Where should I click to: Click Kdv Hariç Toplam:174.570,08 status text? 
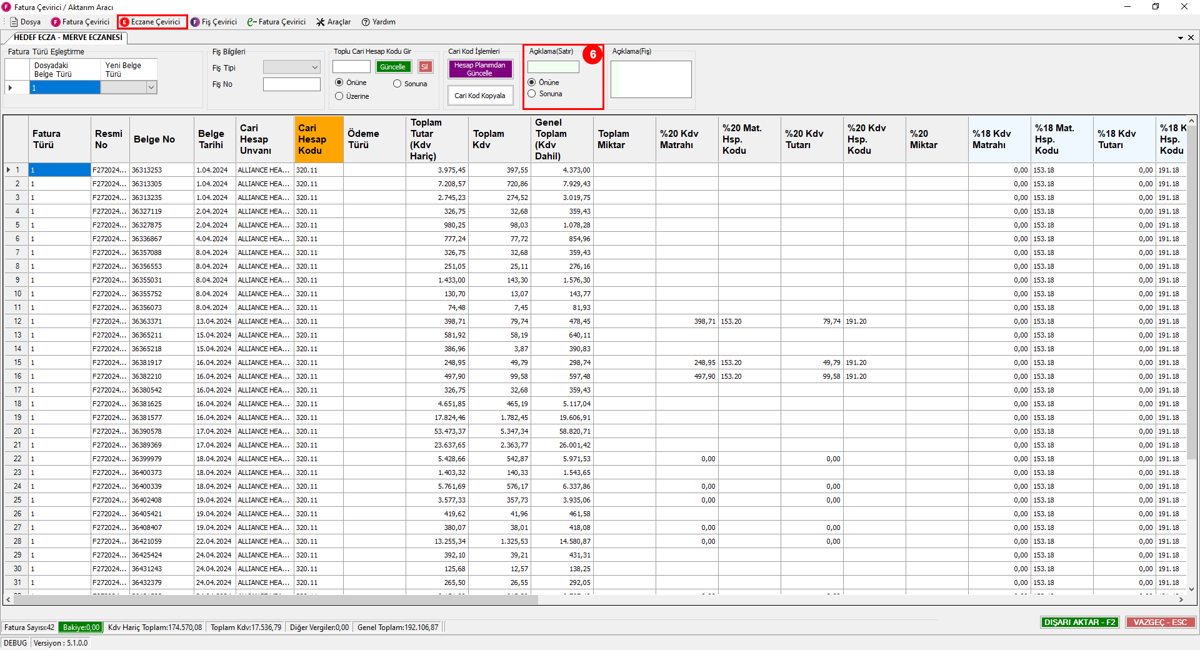click(x=155, y=627)
